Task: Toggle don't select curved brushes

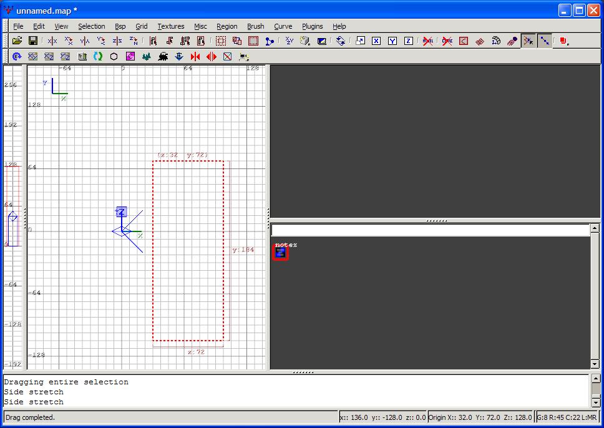Action: [447, 41]
